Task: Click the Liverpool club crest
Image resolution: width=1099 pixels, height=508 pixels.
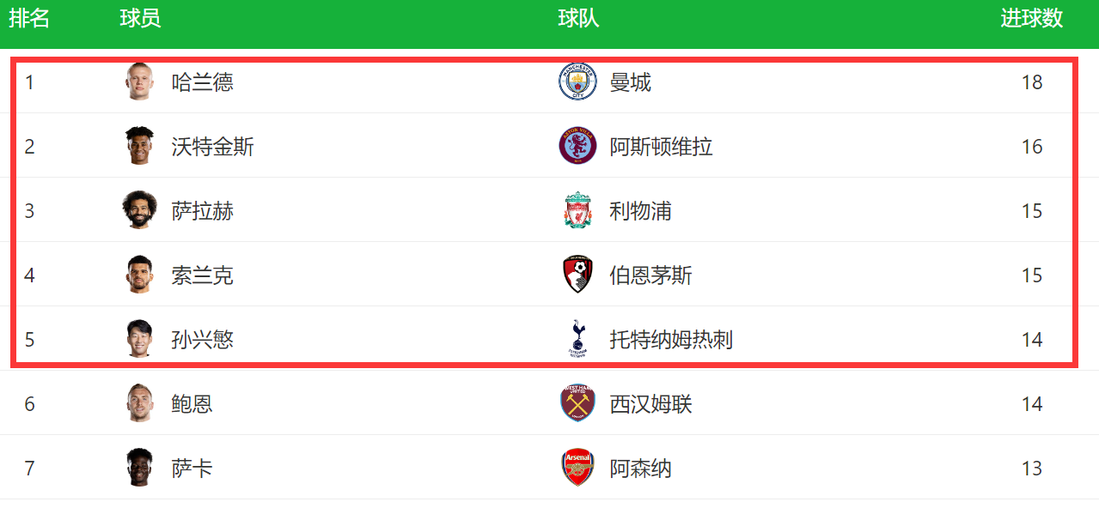Action: click(x=577, y=210)
